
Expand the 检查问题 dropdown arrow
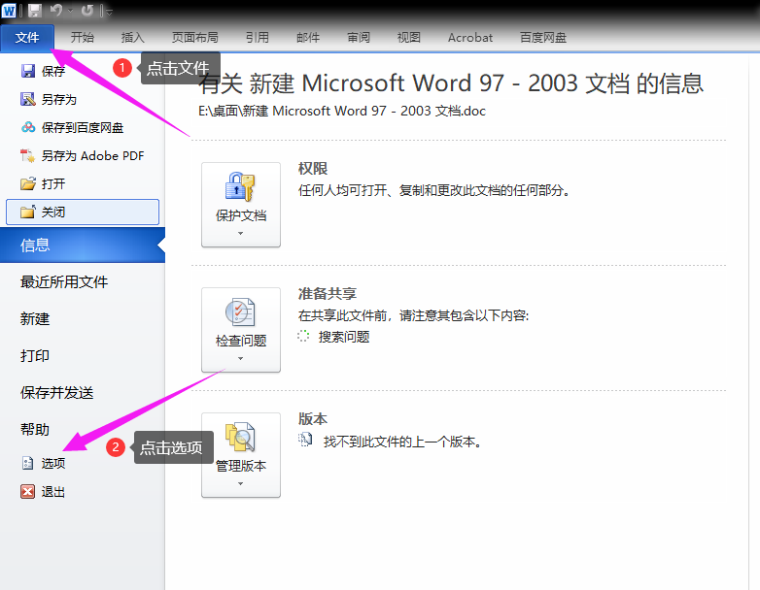click(x=240, y=359)
